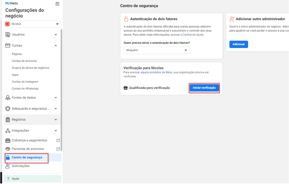289x184 pixels.
Task: Click the Integrações triangle icon
Action: point(8,131)
